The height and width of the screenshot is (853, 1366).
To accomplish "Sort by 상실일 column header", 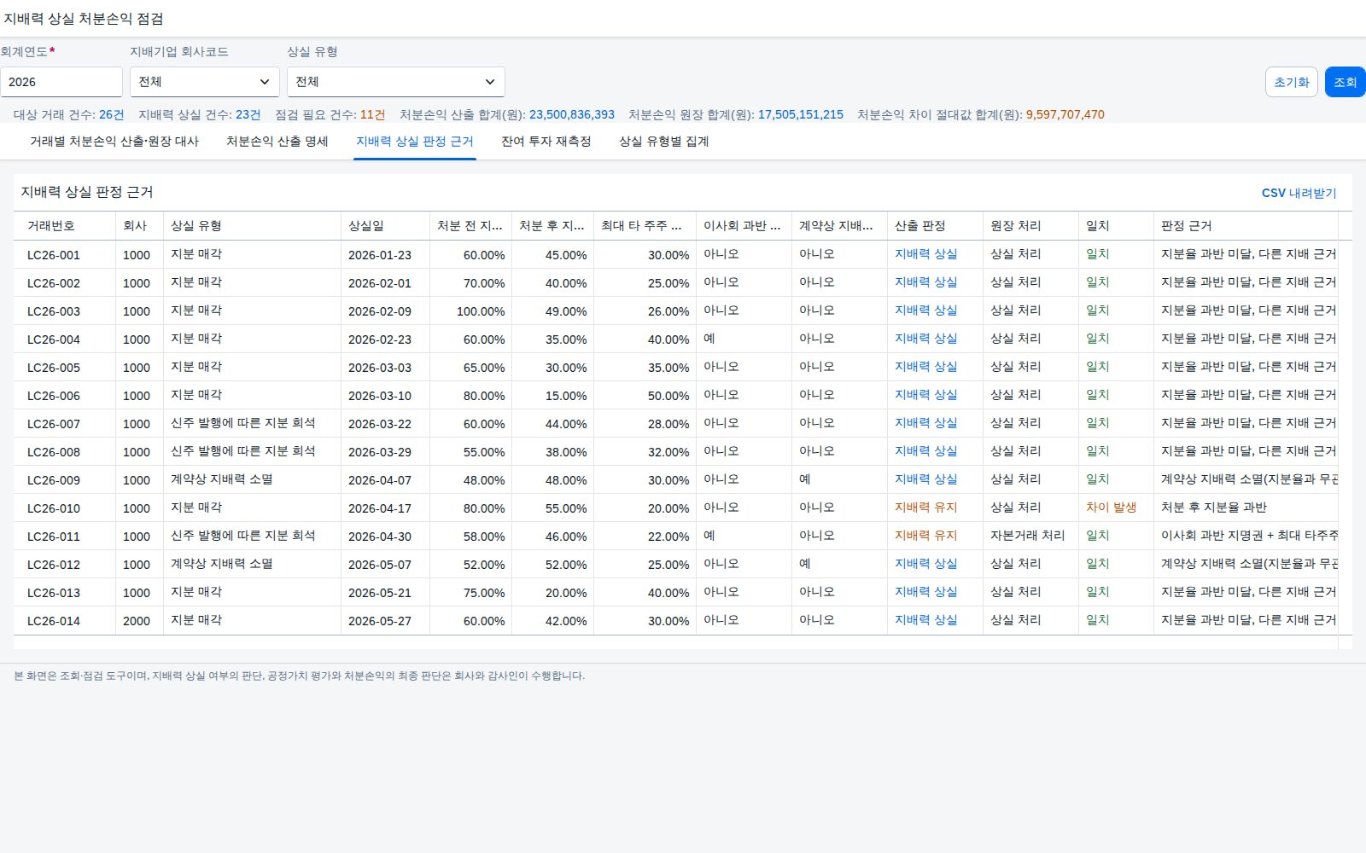I will coord(385,226).
